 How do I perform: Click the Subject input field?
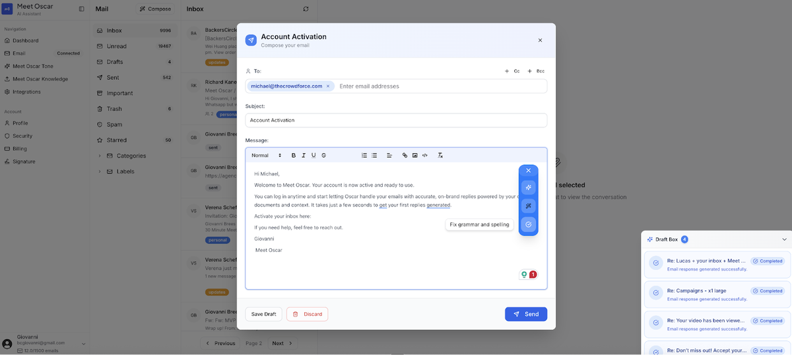click(x=396, y=120)
